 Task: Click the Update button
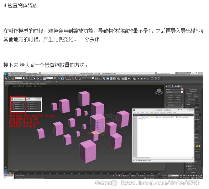point(193,172)
